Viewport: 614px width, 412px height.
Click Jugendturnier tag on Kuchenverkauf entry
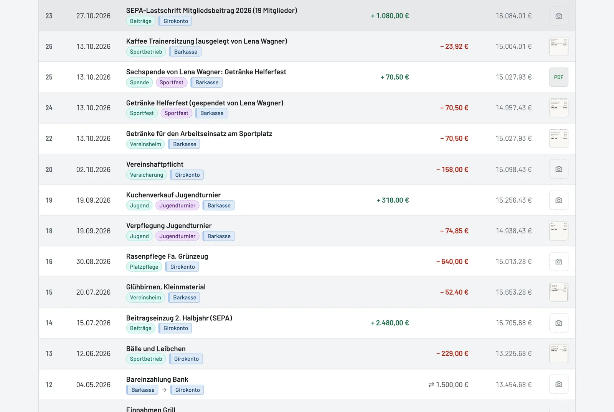pyautogui.click(x=177, y=205)
